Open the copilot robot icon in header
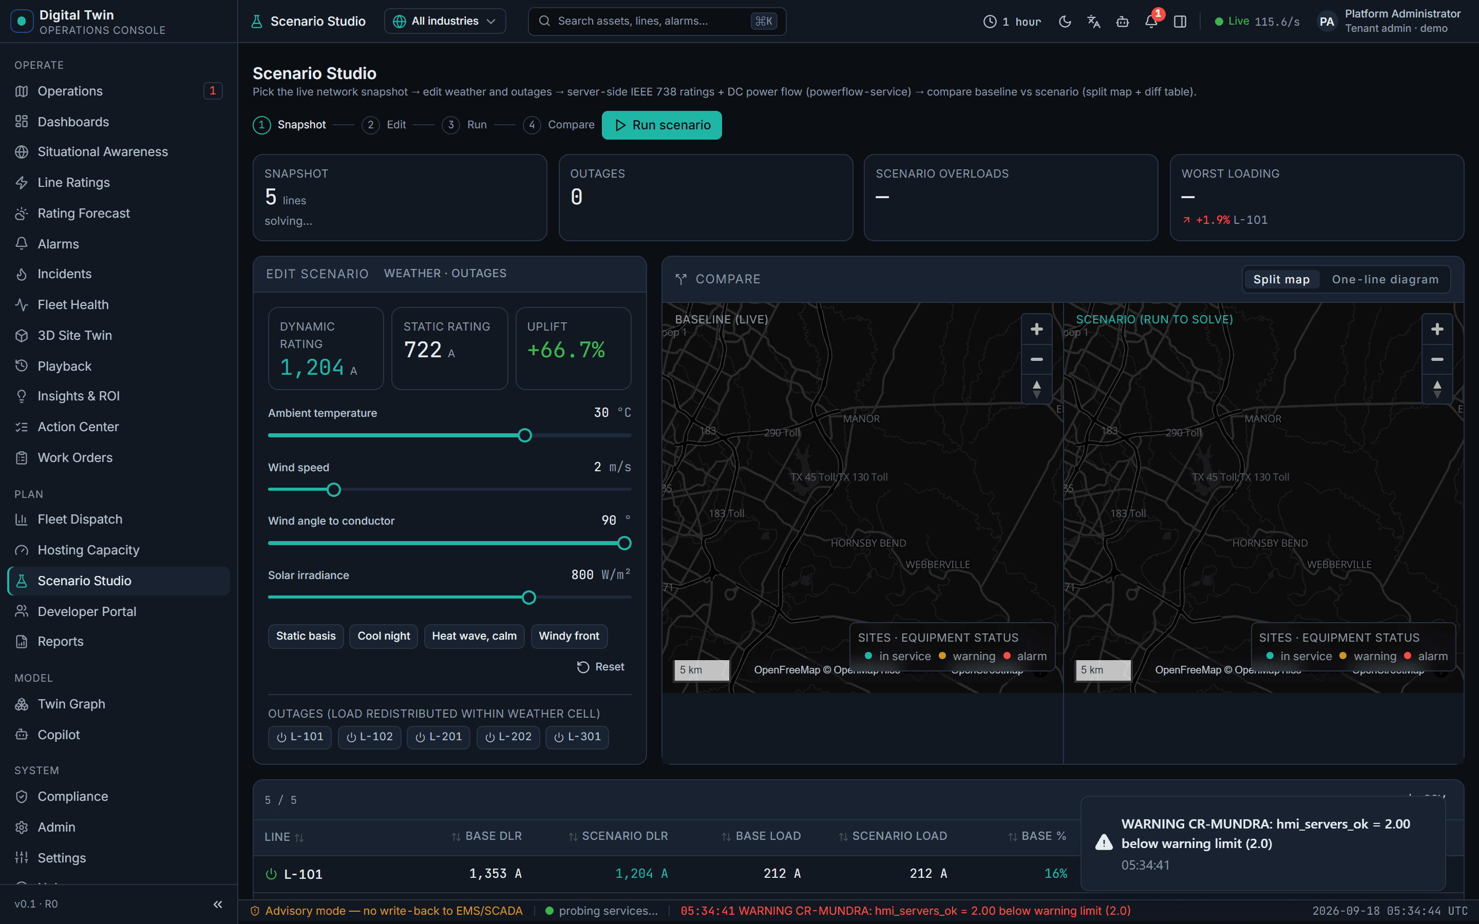The height and width of the screenshot is (924, 1479). (1122, 22)
